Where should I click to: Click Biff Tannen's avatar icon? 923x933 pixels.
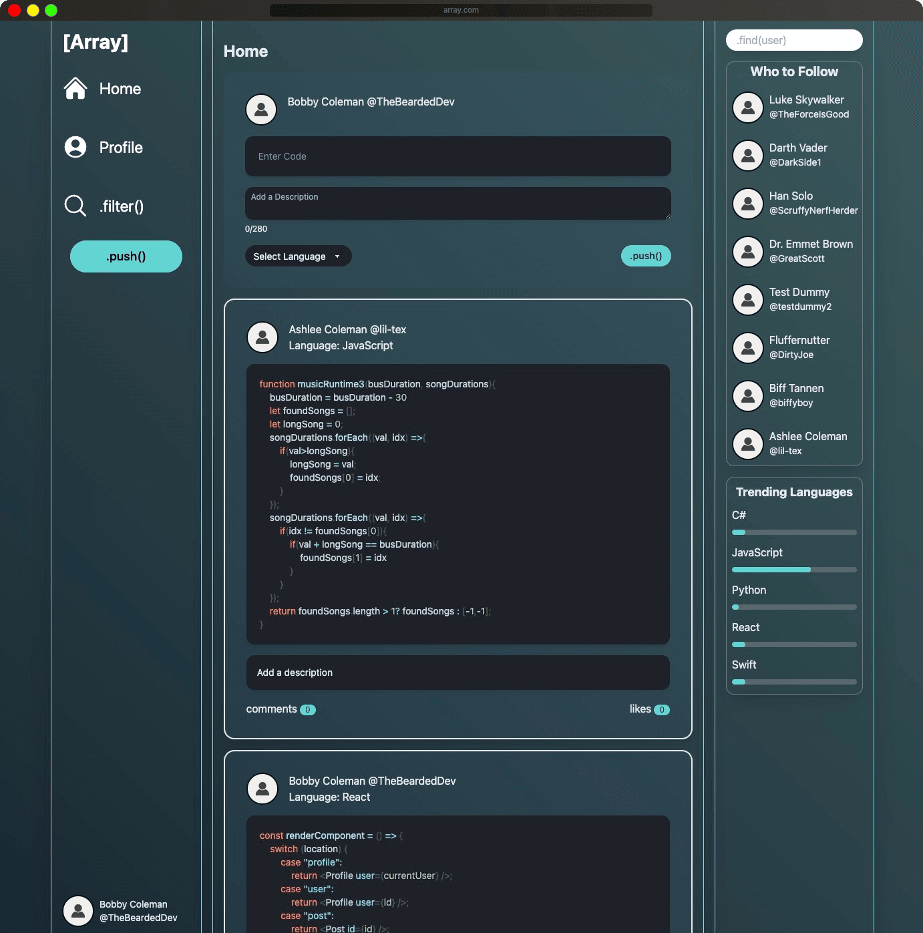click(x=748, y=395)
